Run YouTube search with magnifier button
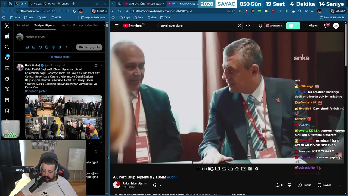Screen dimensions: 348x196 248,26
